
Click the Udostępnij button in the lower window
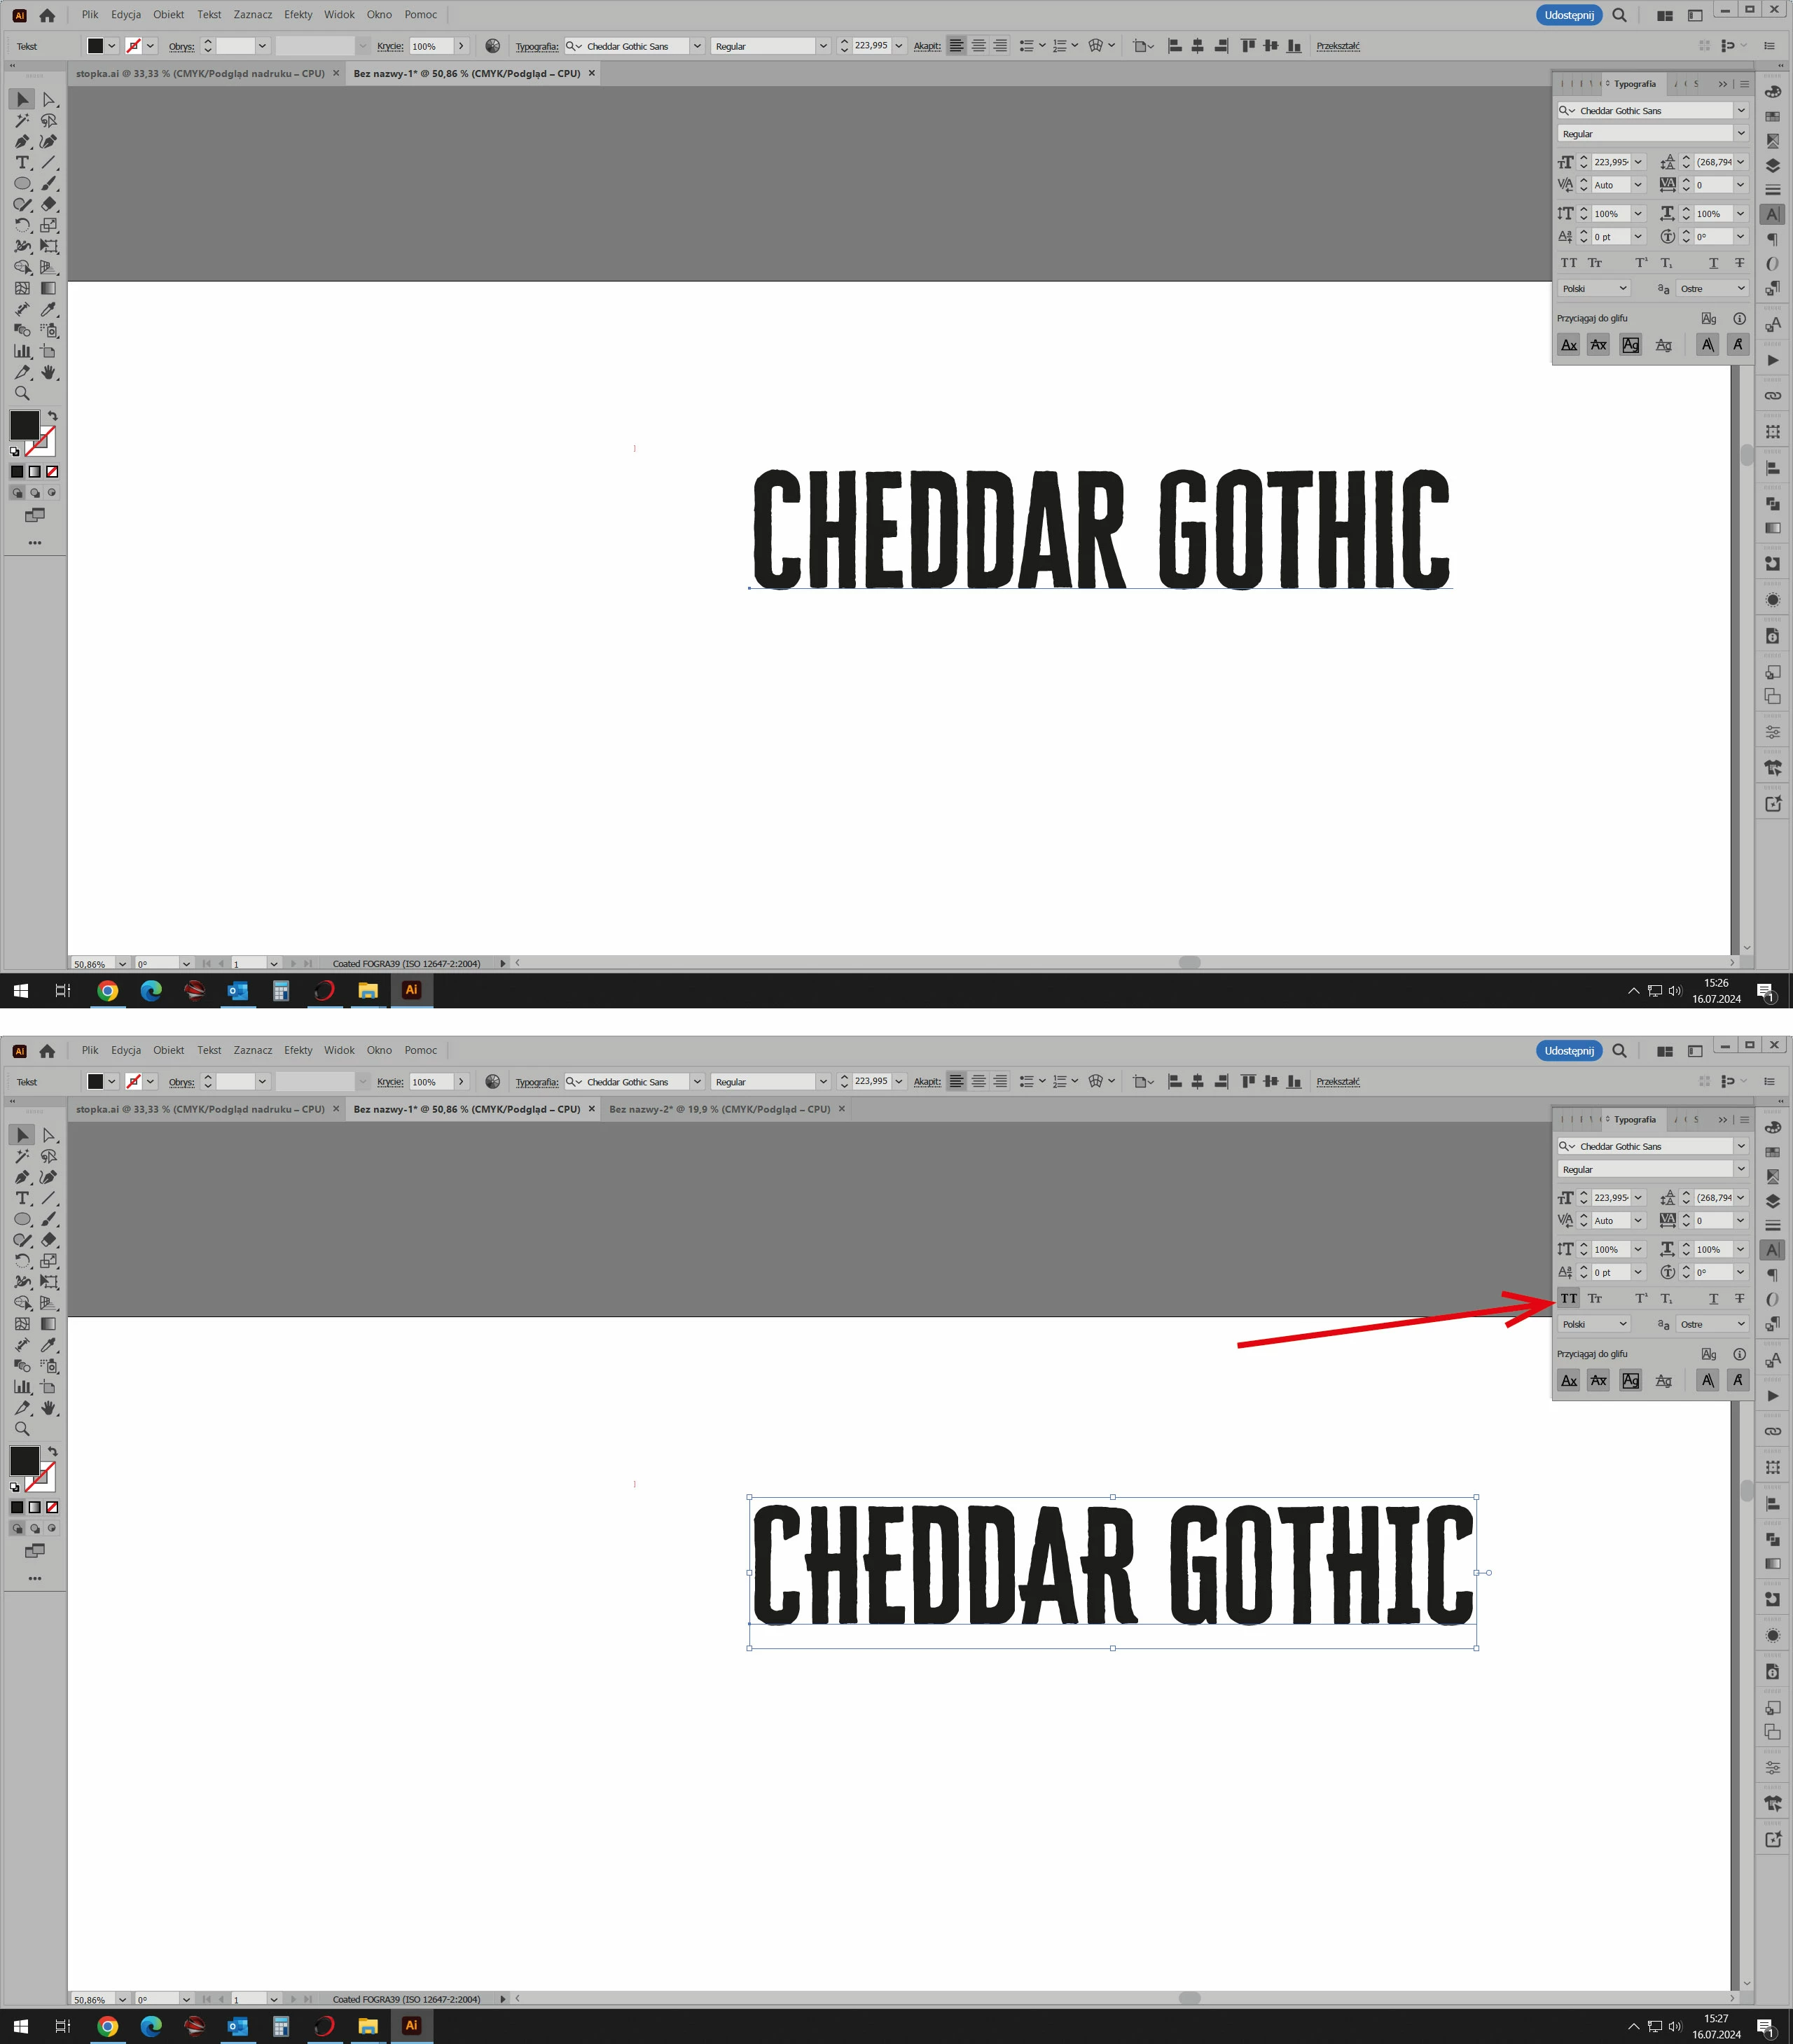[1568, 1051]
